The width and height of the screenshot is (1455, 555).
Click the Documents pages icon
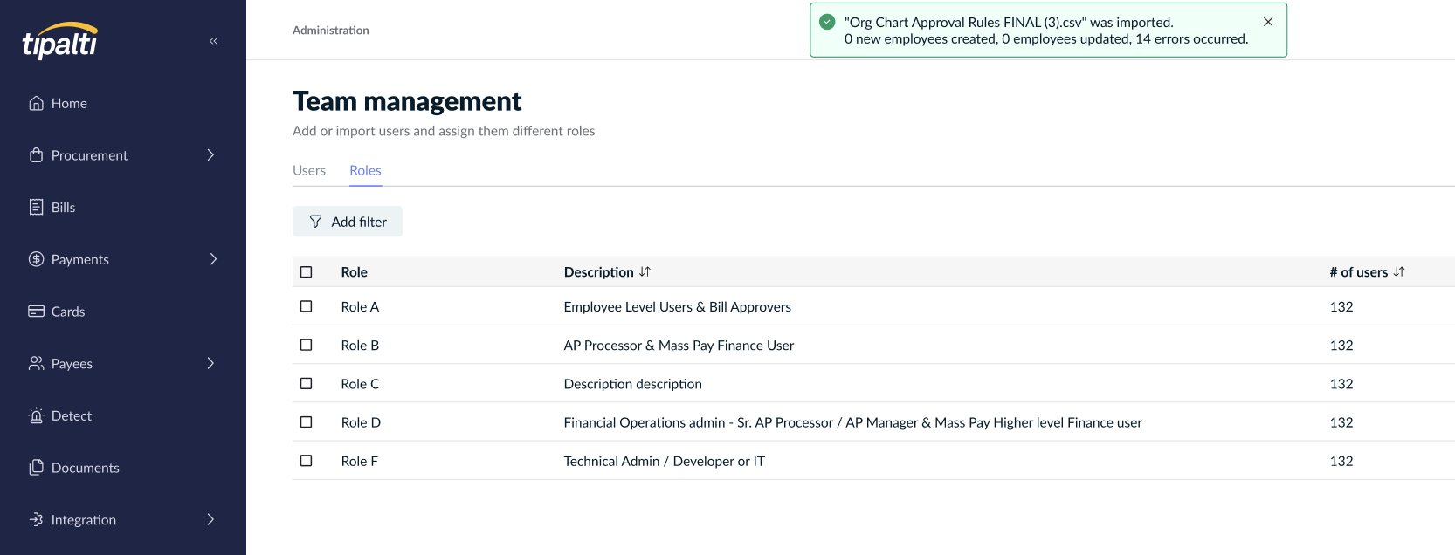pos(36,468)
